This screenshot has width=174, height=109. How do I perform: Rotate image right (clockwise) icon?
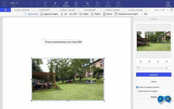[x=149, y=61]
